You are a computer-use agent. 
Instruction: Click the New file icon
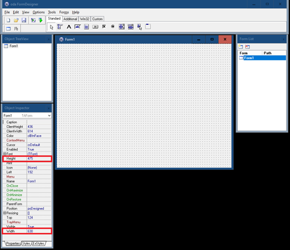(8, 20)
